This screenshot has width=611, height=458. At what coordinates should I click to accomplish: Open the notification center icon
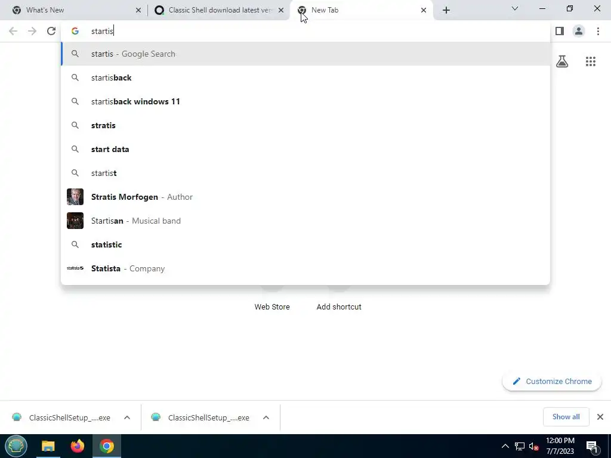592,446
